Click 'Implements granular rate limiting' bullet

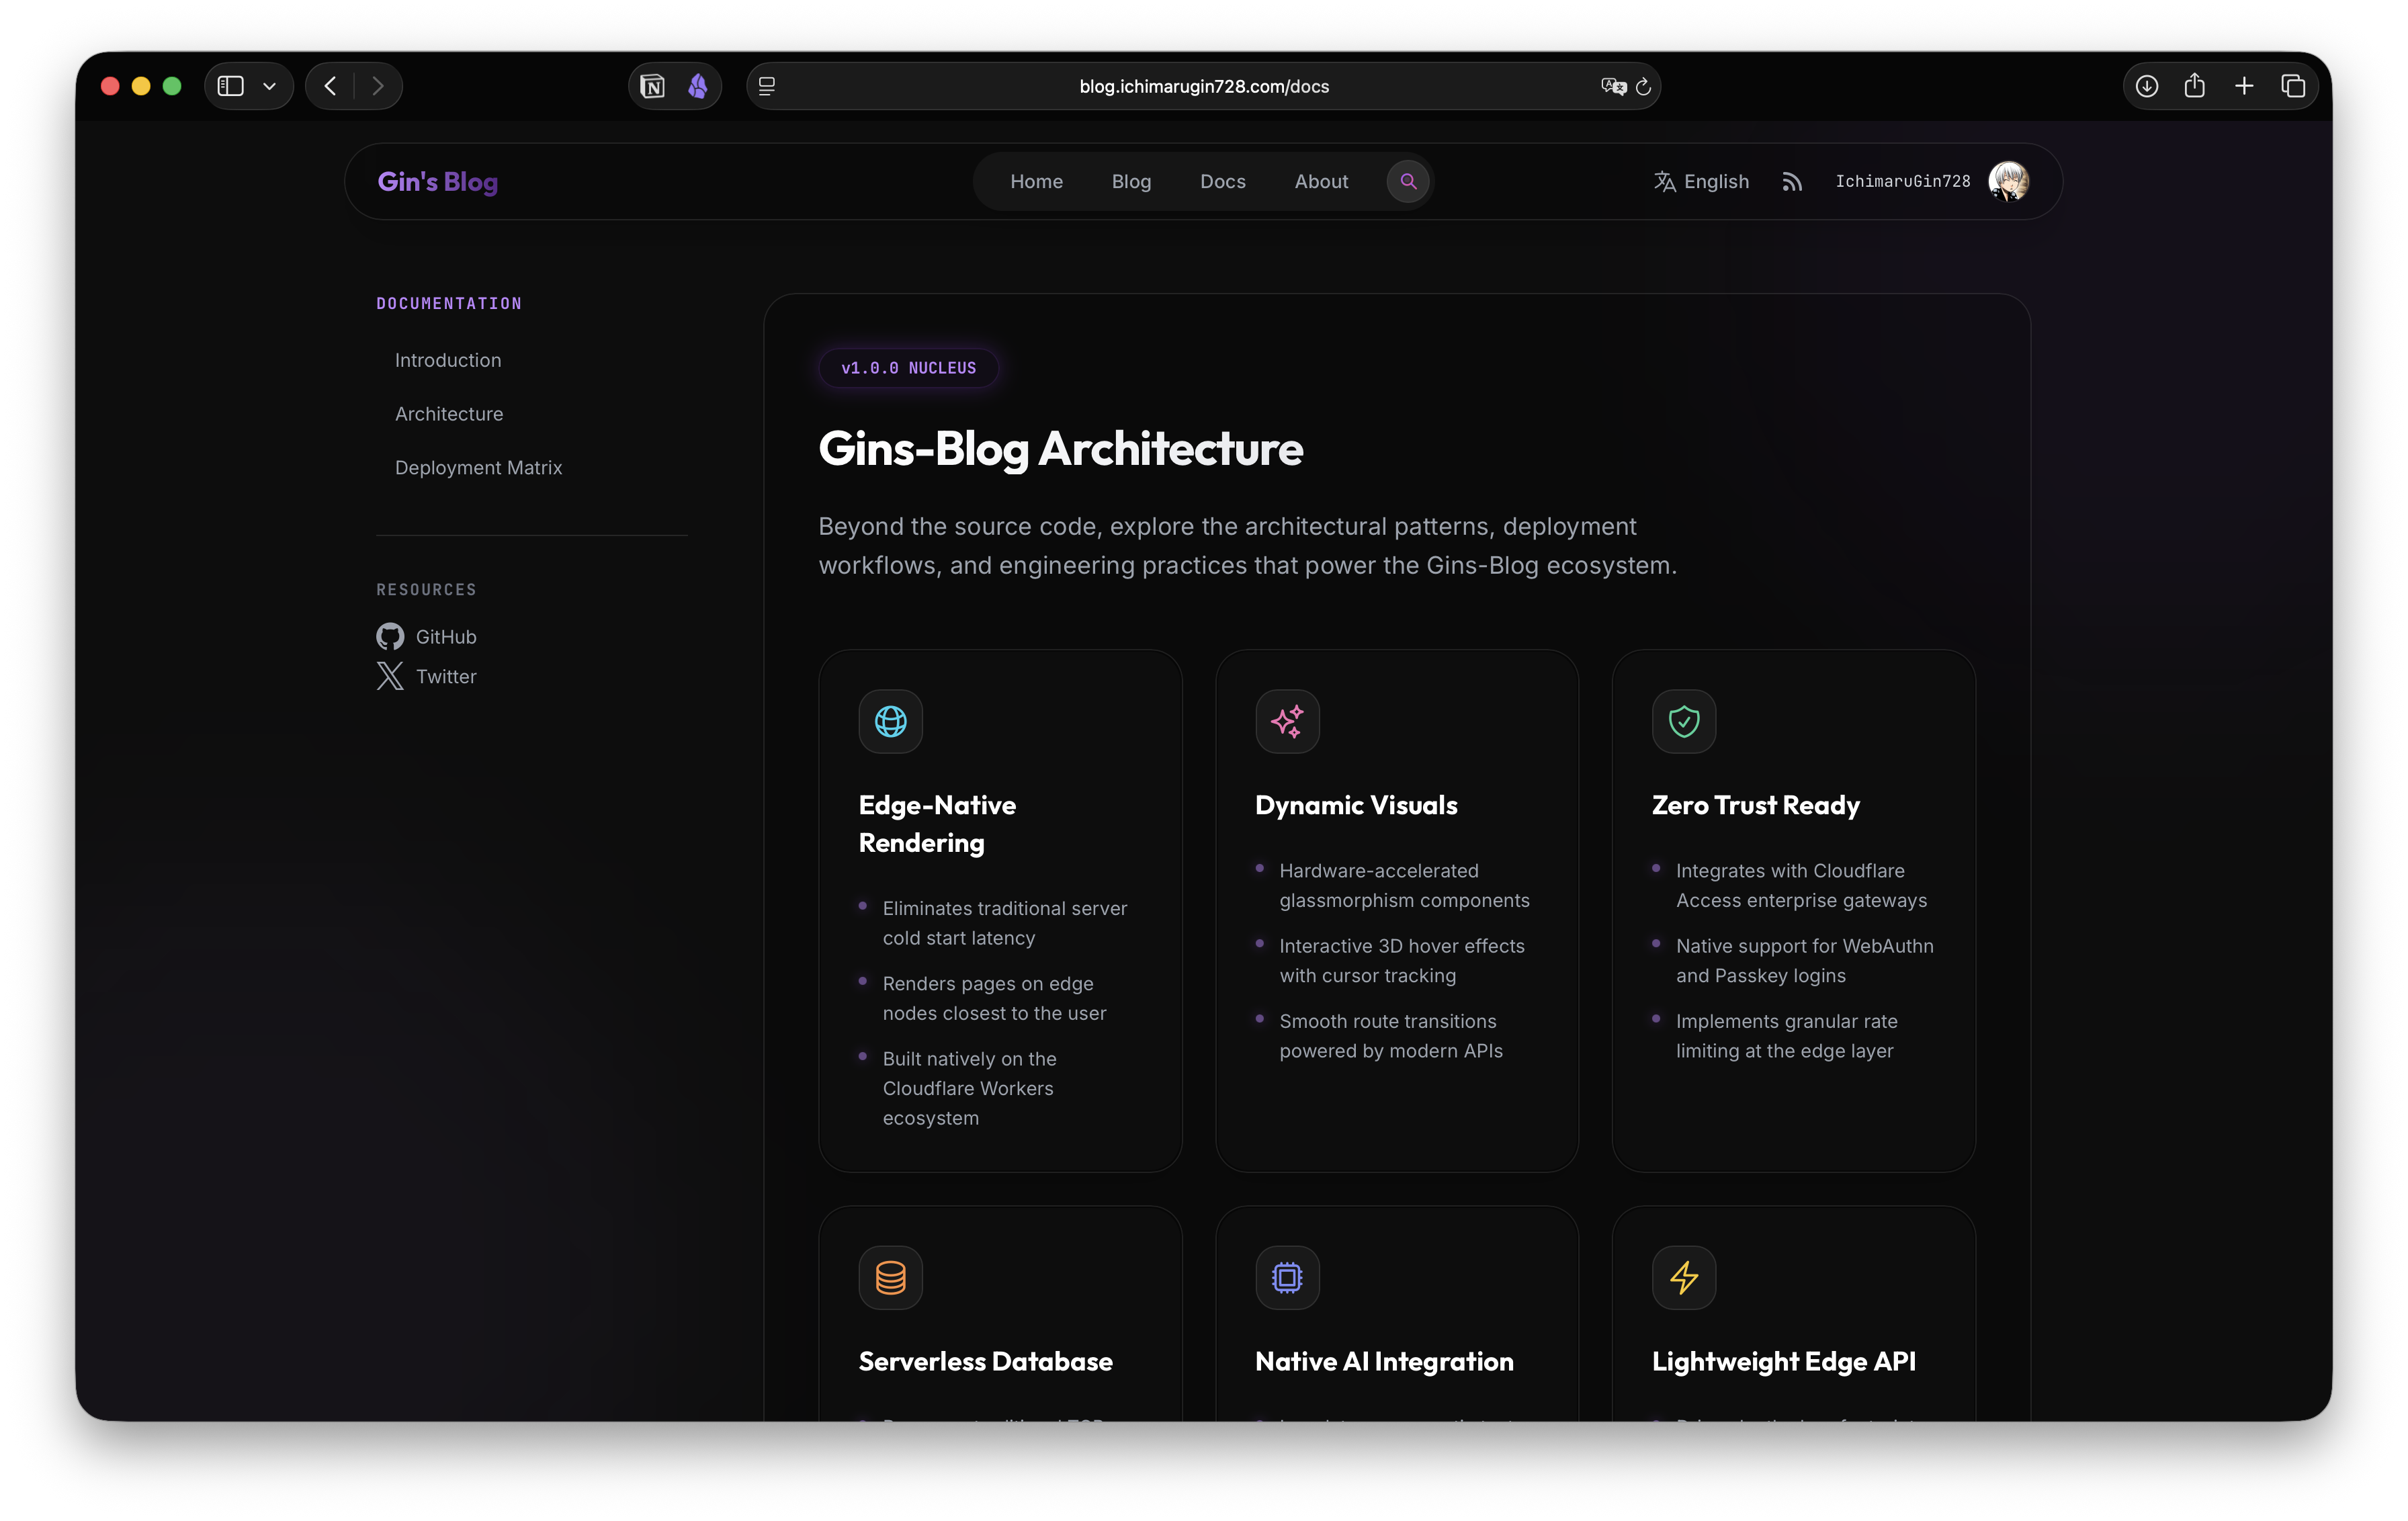pyautogui.click(x=1786, y=1035)
